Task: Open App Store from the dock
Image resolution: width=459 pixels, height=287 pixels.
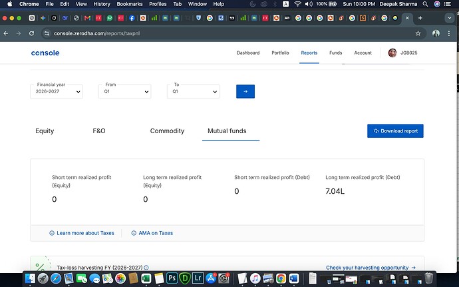Action: pyautogui.click(x=211, y=278)
